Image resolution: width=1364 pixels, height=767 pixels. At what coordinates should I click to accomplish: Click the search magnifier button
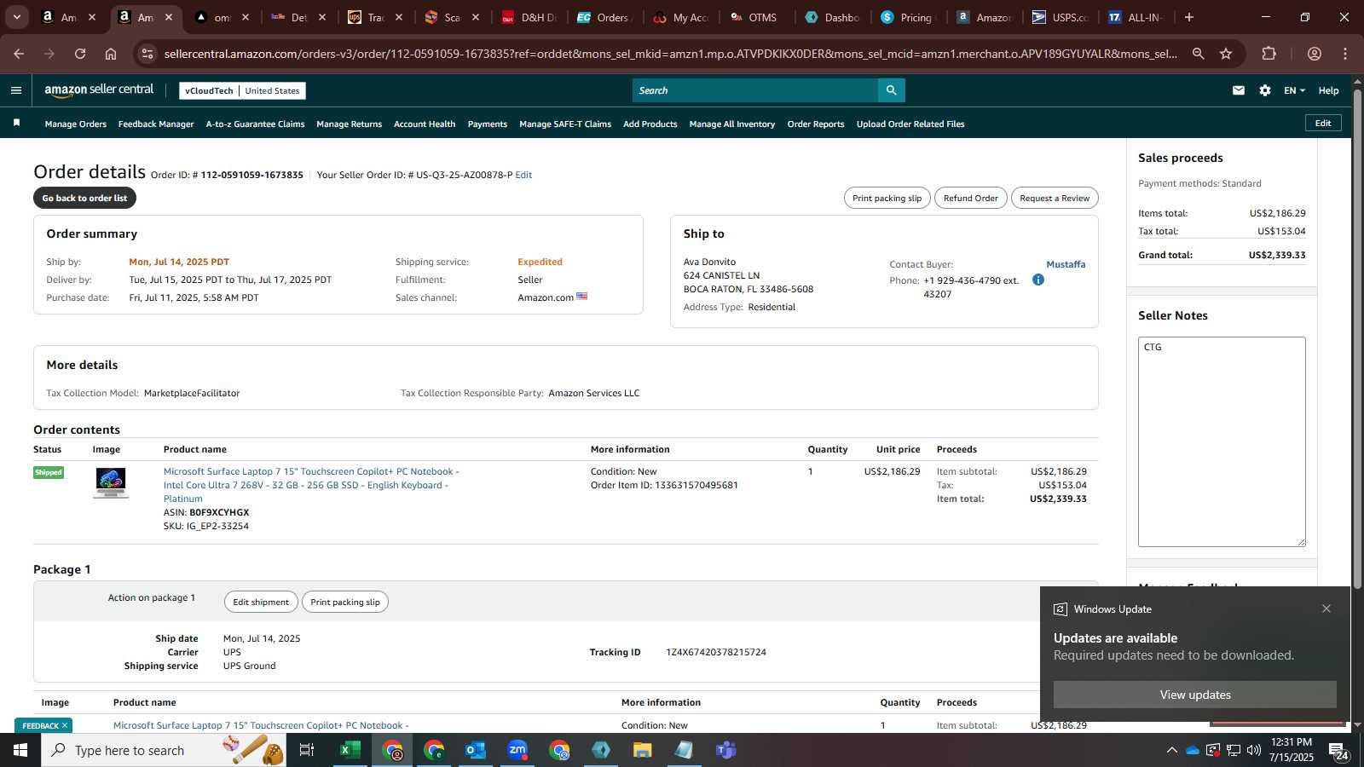click(891, 90)
